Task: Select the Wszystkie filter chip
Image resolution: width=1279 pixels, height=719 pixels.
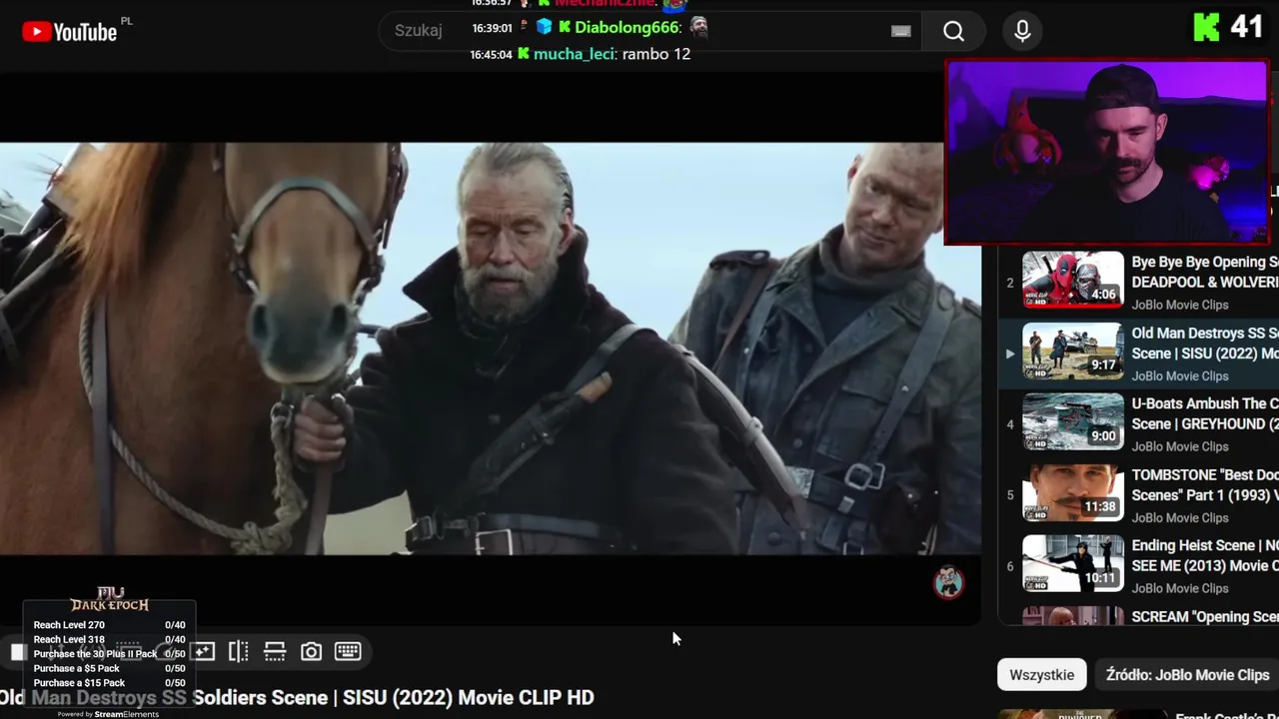Action: pyautogui.click(x=1041, y=675)
